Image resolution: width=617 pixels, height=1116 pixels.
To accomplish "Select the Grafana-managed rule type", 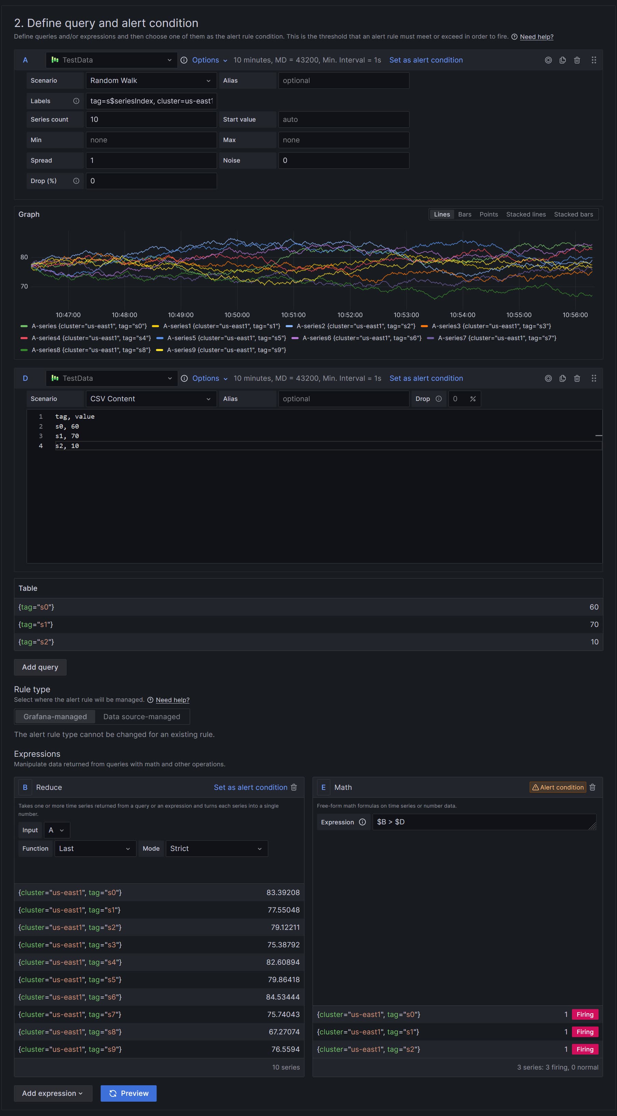I will (55, 716).
